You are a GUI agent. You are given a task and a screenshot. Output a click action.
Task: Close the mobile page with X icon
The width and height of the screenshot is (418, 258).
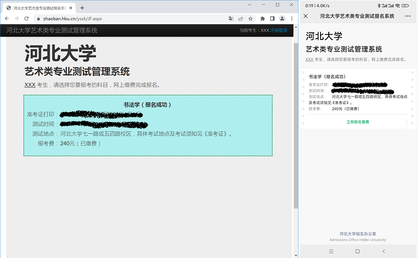pyautogui.click(x=306, y=16)
